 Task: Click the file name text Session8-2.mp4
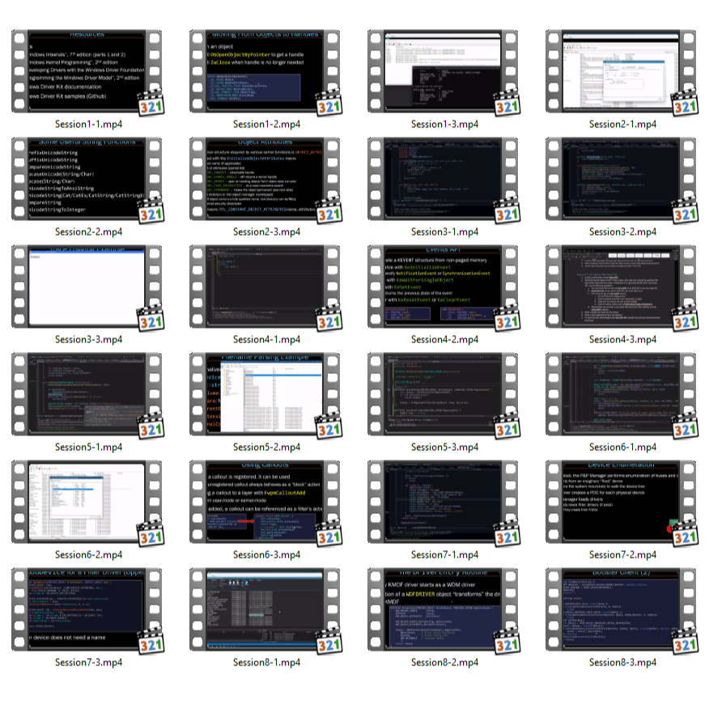click(x=445, y=662)
